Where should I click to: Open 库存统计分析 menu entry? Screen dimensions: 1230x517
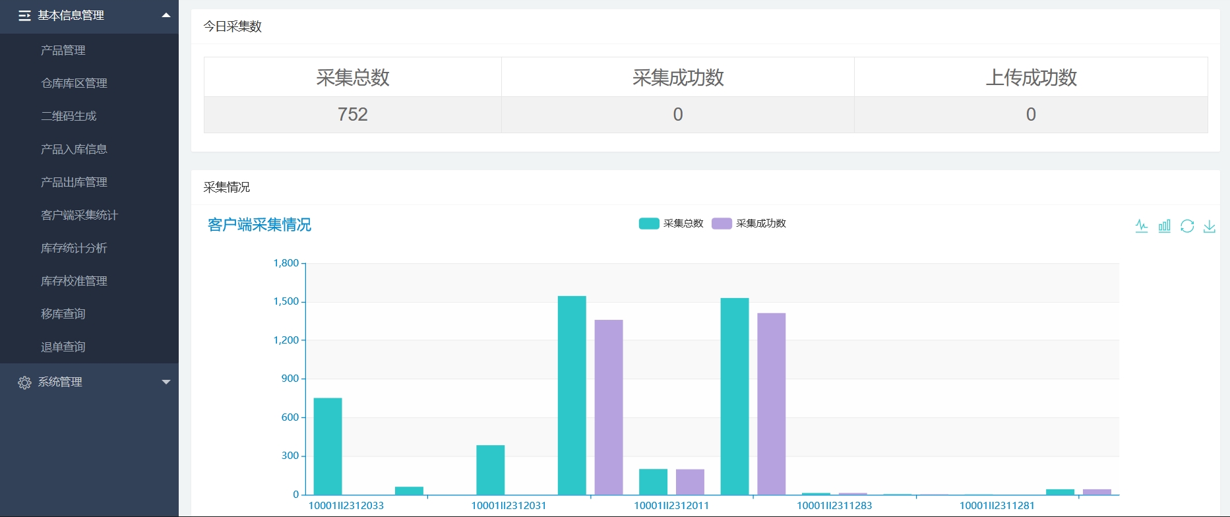74,248
